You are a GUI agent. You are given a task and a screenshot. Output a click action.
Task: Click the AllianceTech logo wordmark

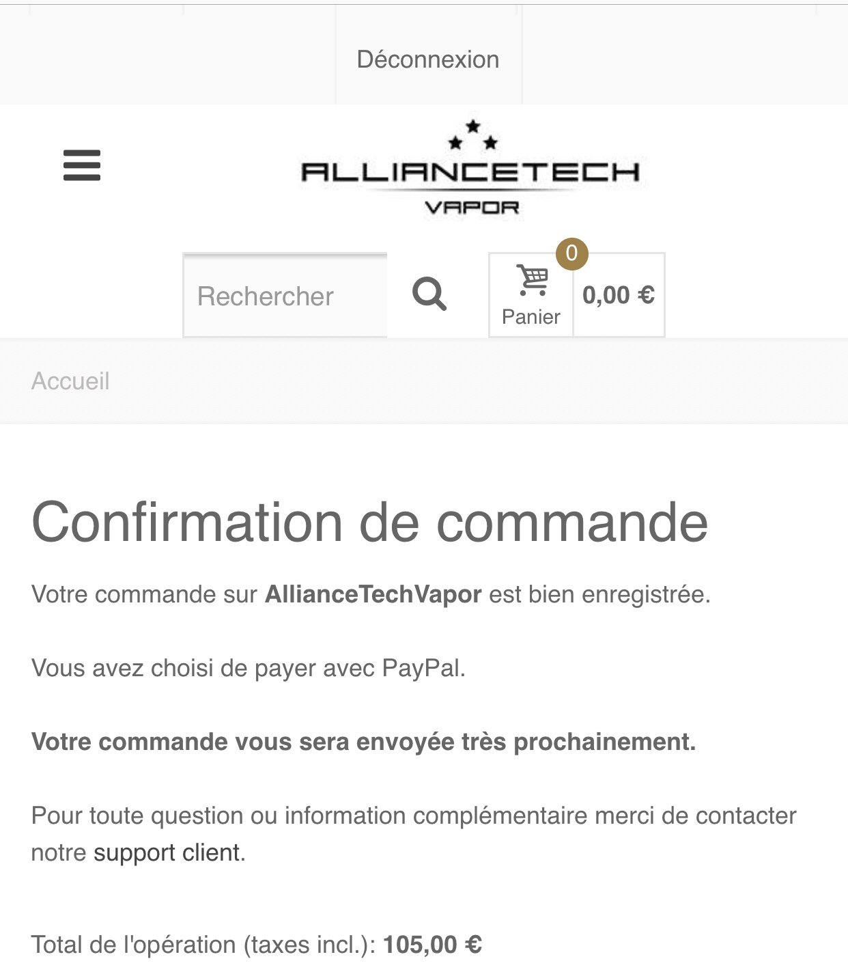click(470, 173)
